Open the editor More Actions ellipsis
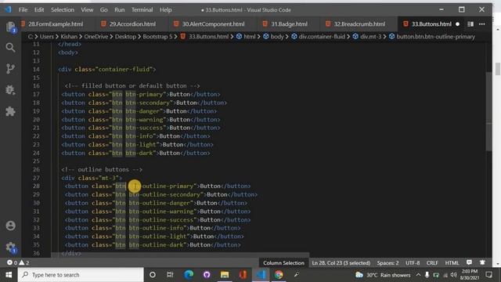This screenshot has height=282, width=501. tap(482, 24)
